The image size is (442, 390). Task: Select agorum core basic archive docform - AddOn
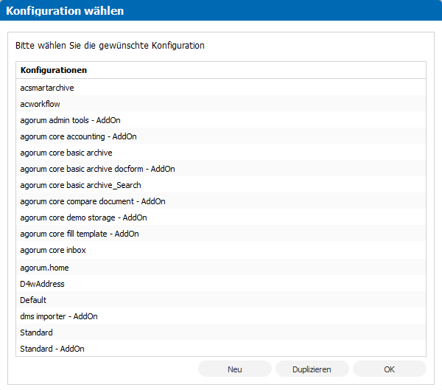click(x=221, y=169)
